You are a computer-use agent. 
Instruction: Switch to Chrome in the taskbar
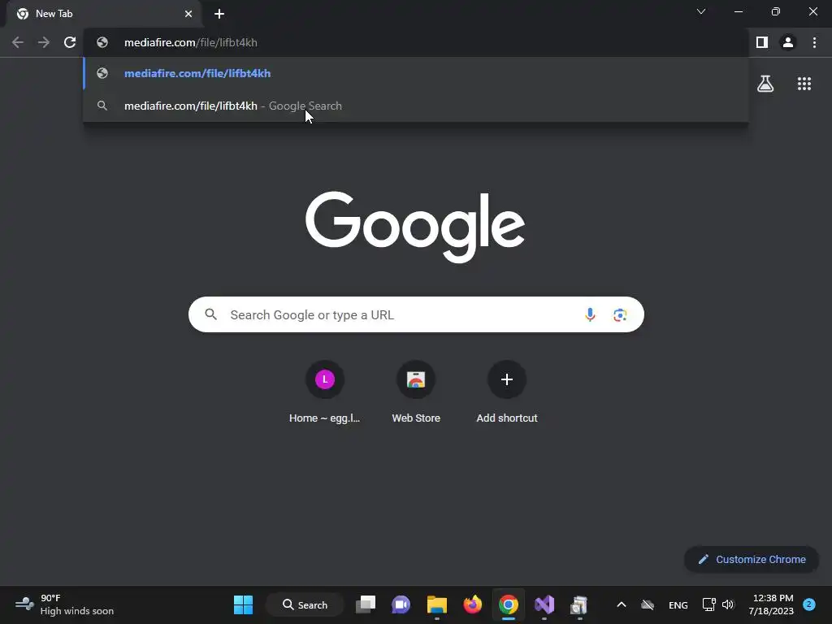(x=509, y=604)
